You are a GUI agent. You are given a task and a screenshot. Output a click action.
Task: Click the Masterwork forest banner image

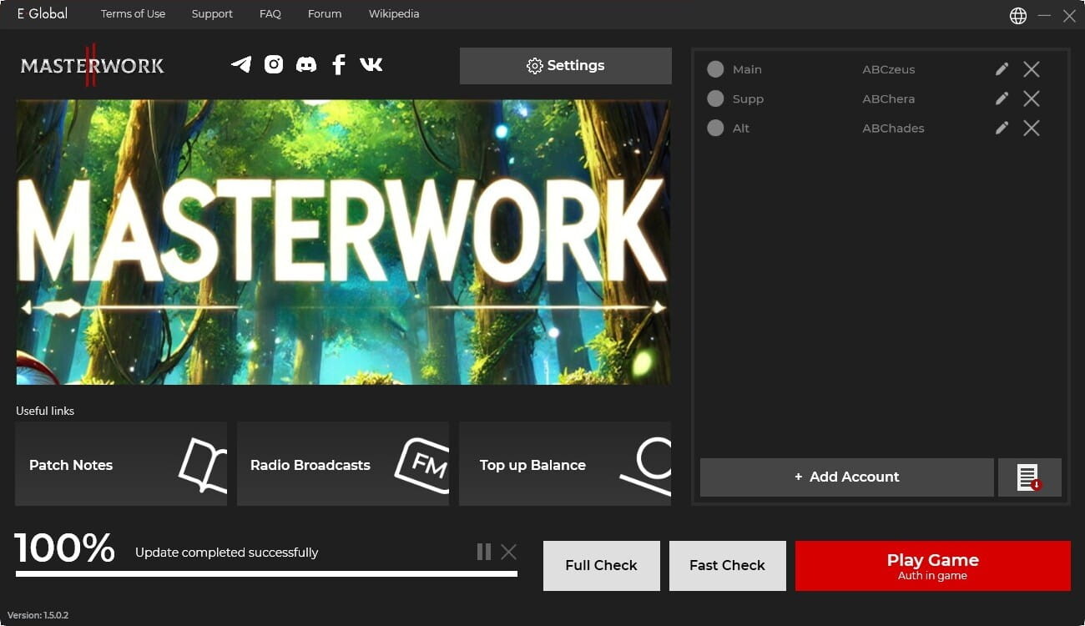tap(342, 242)
